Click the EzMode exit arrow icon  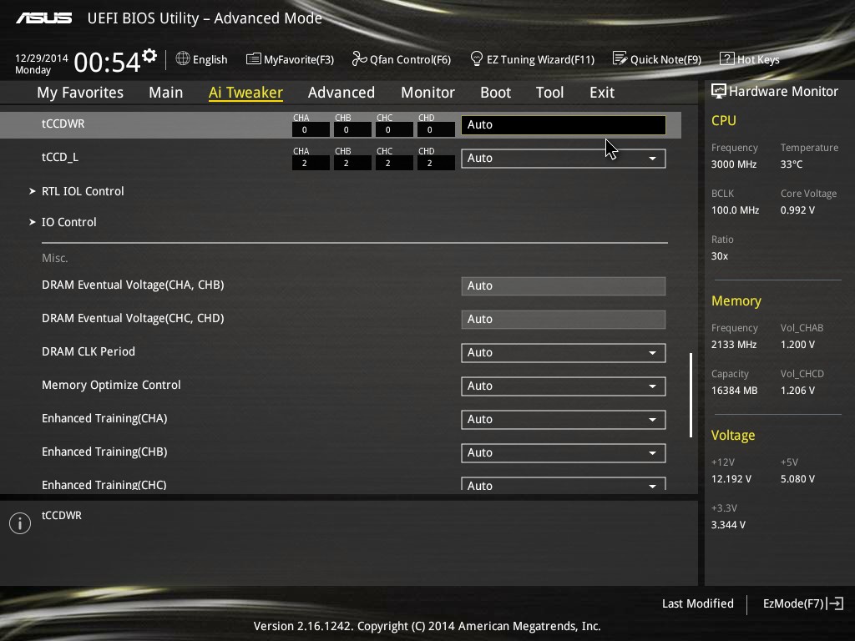(835, 603)
